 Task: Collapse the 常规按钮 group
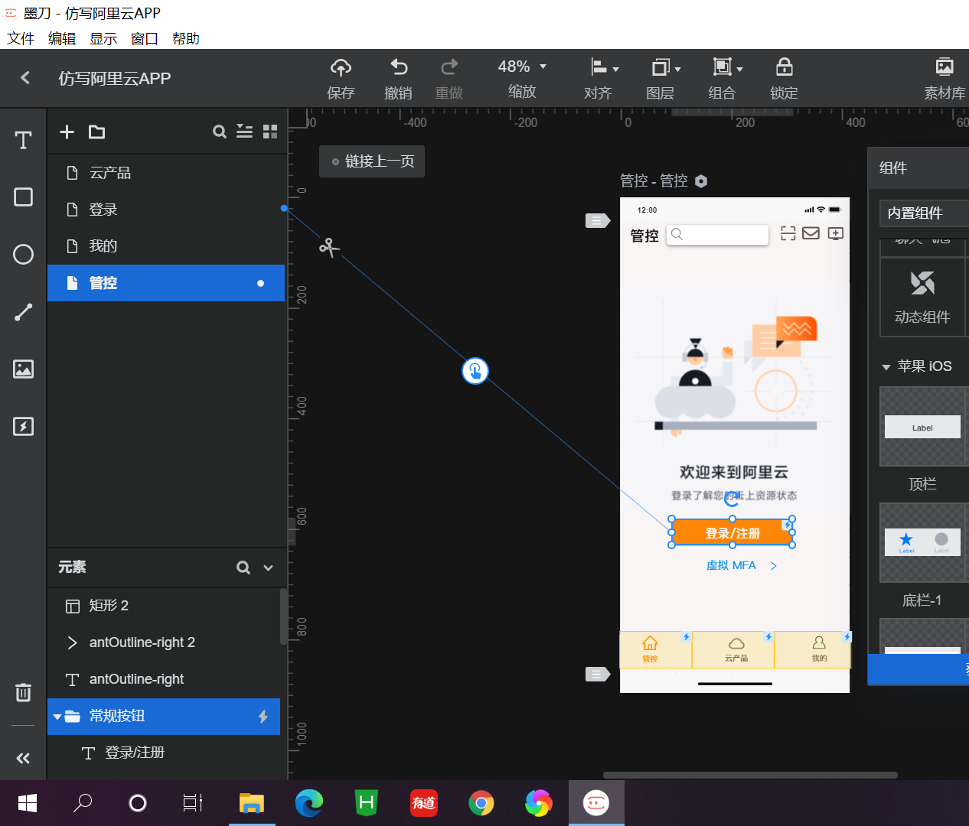pyautogui.click(x=57, y=717)
